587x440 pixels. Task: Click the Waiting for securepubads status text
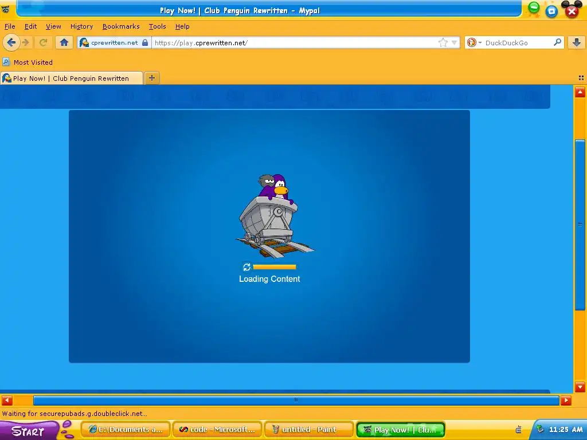pos(75,414)
